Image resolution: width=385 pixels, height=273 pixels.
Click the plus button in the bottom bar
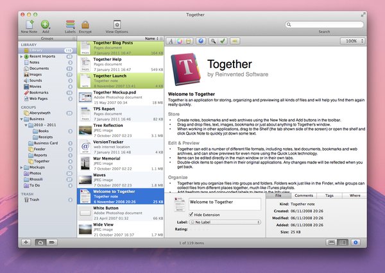coord(26,243)
